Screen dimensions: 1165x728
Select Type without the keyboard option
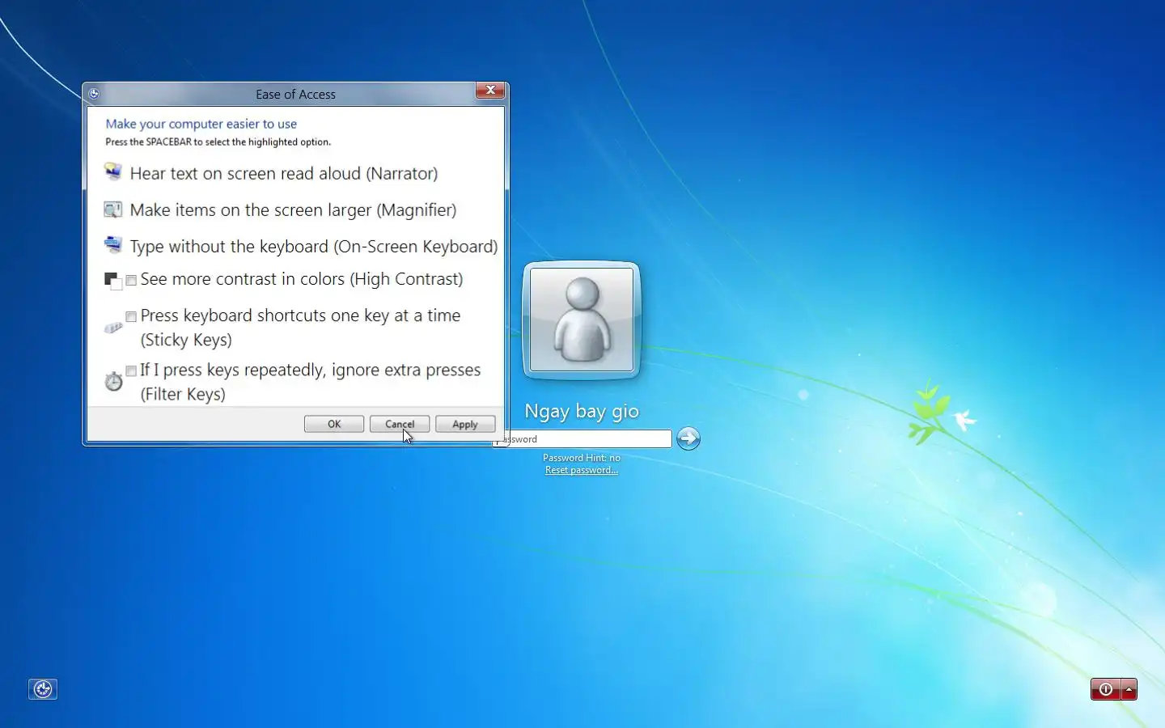pyautogui.click(x=314, y=247)
